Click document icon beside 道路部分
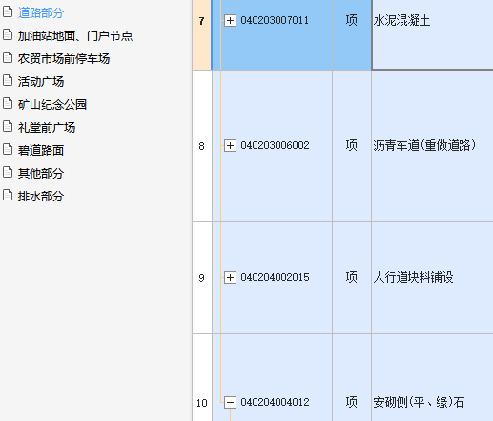 tap(8, 11)
